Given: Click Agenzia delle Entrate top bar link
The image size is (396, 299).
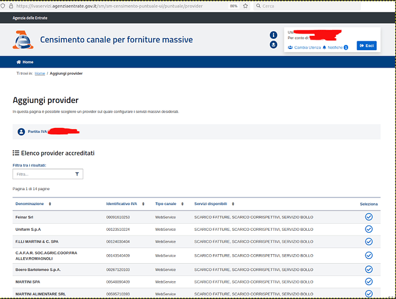Looking at the screenshot, I should pyautogui.click(x=30, y=18).
